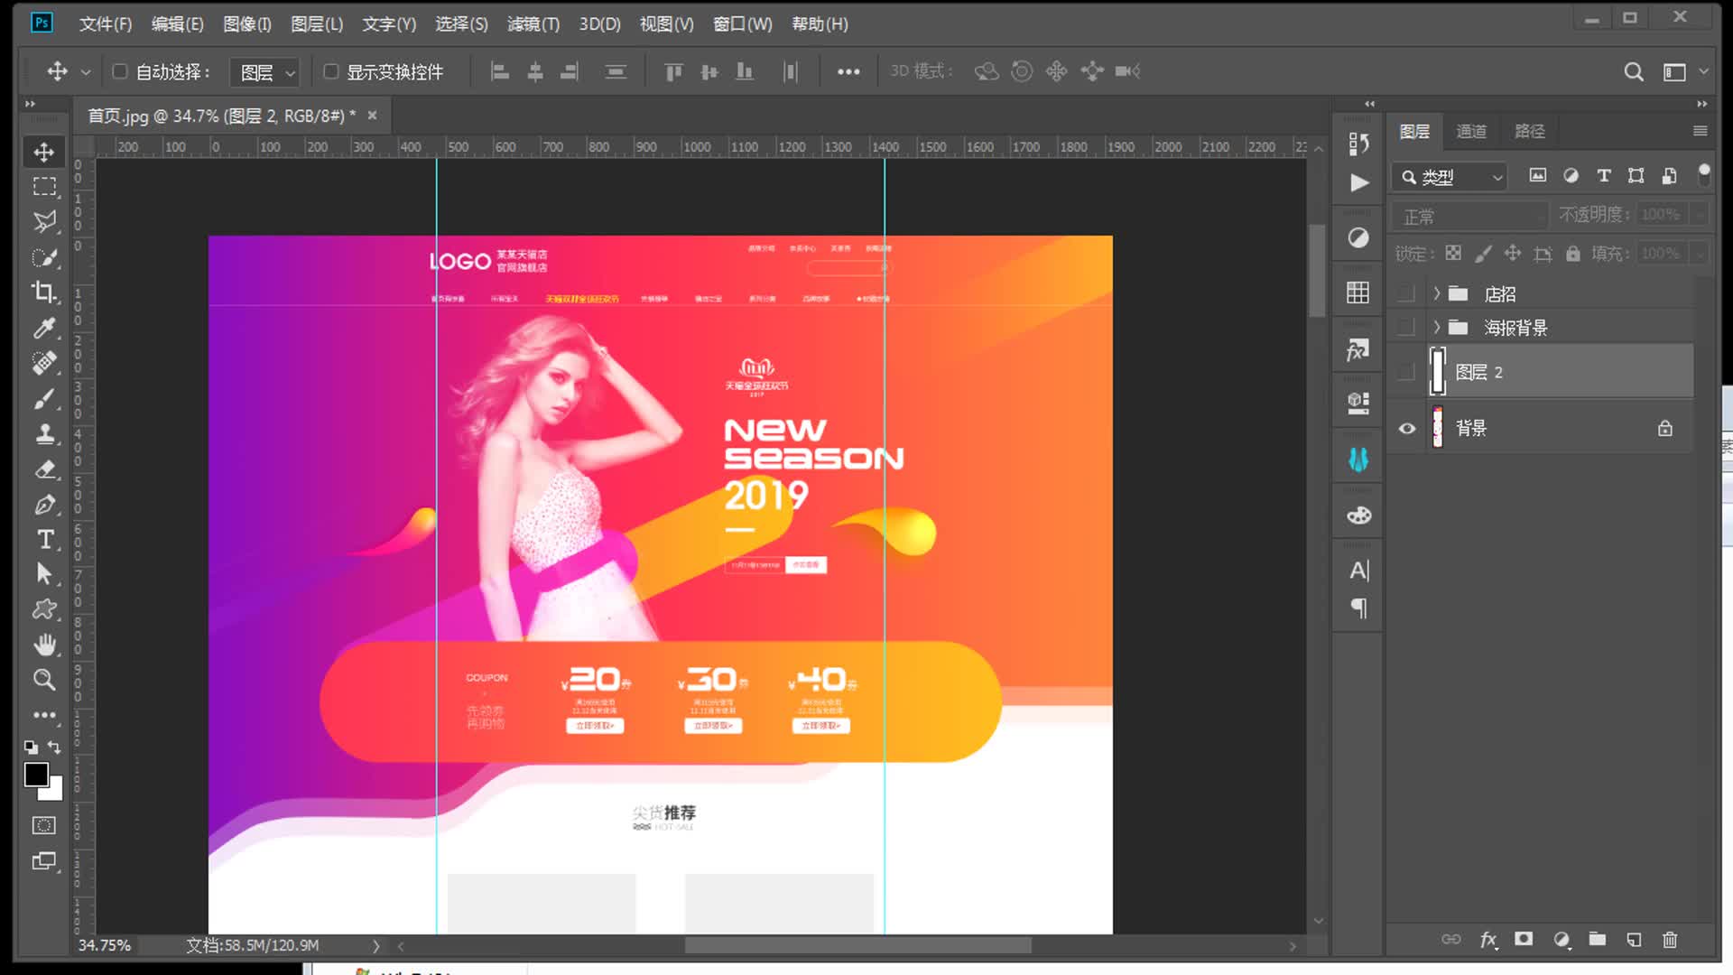Switch to the 通道 tab
1733x975 pixels.
tap(1471, 131)
